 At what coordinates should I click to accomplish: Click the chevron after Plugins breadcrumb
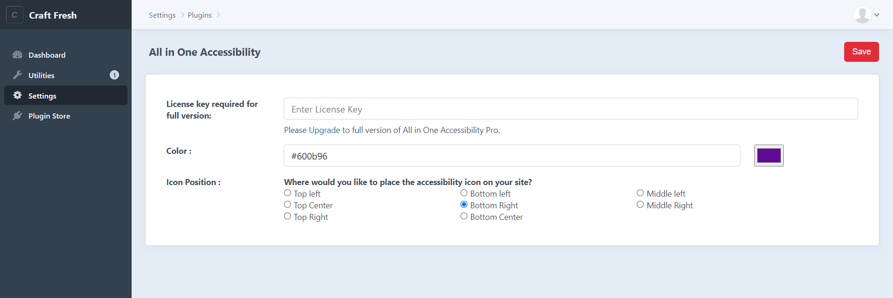point(219,15)
